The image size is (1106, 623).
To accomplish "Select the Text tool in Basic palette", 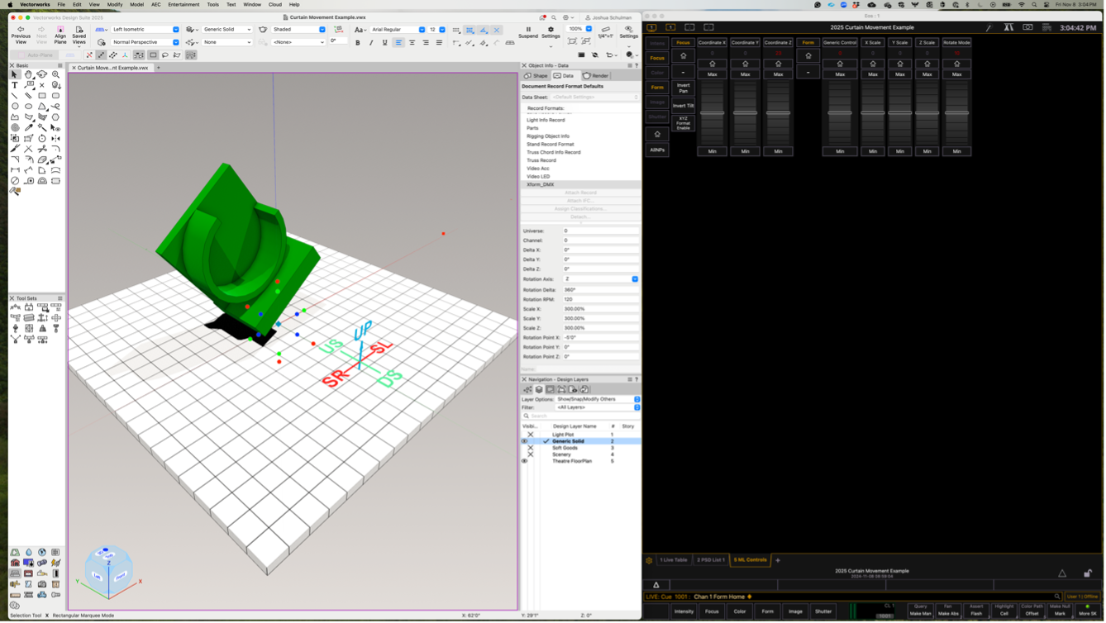I will point(15,85).
